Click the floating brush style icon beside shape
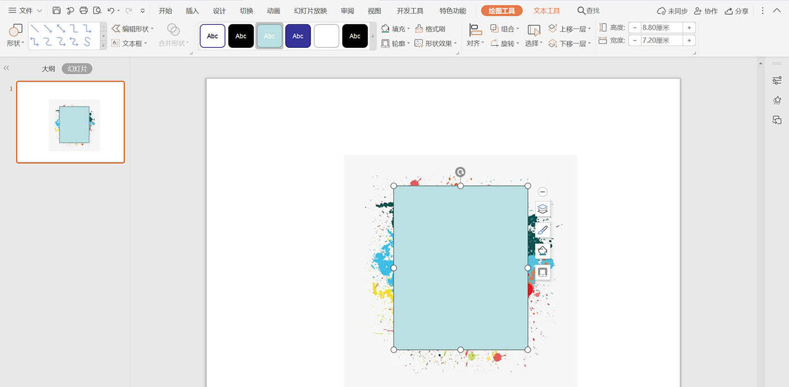 [x=543, y=230]
